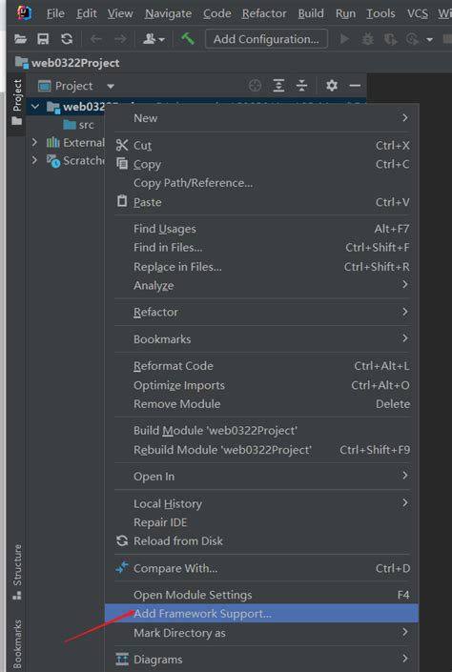Click the Select Opened File target icon
The width and height of the screenshot is (452, 672).
[255, 86]
